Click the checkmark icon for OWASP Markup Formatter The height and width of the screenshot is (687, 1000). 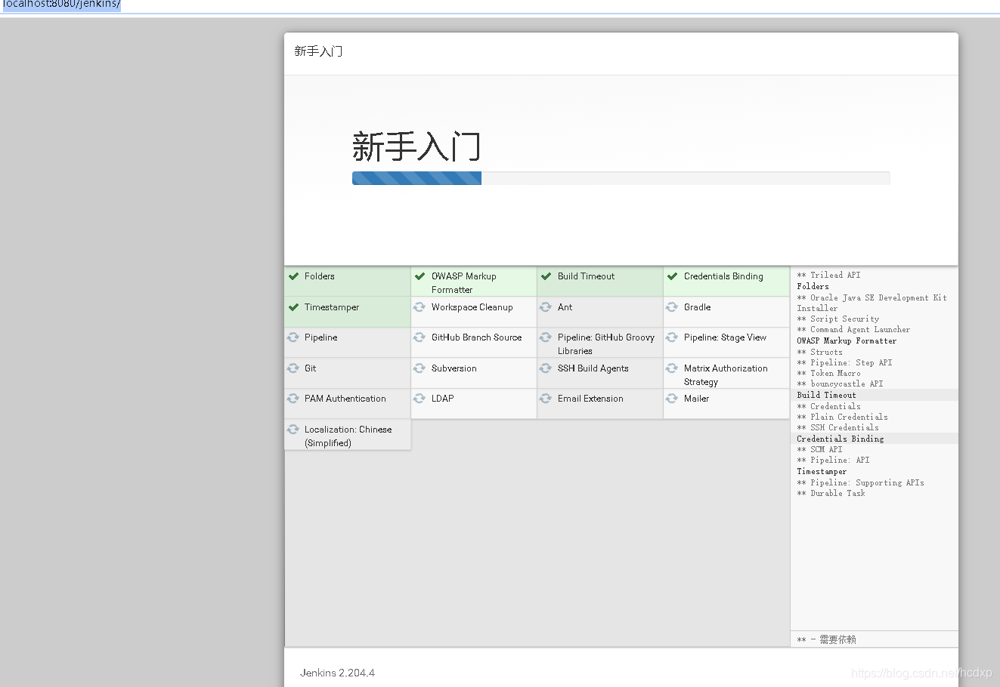[420, 276]
